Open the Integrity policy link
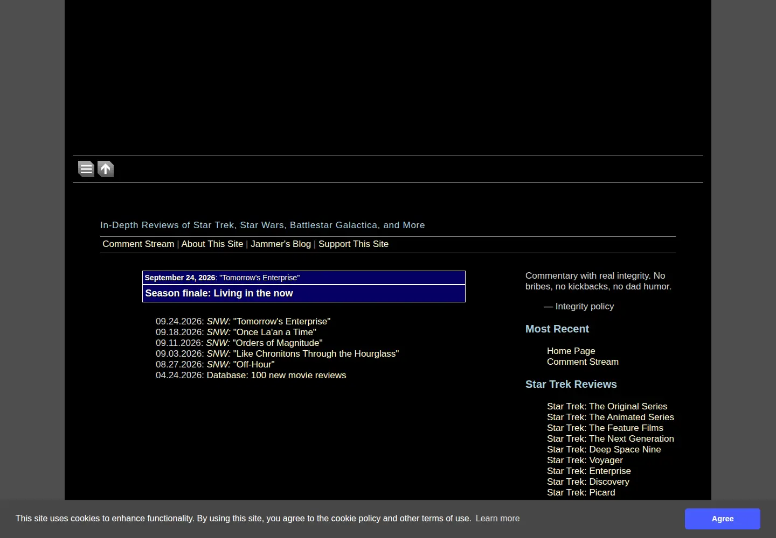The width and height of the screenshot is (776, 538). 585,306
